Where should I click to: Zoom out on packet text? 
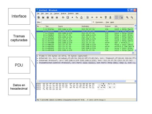pyautogui.click(x=132, y=17)
